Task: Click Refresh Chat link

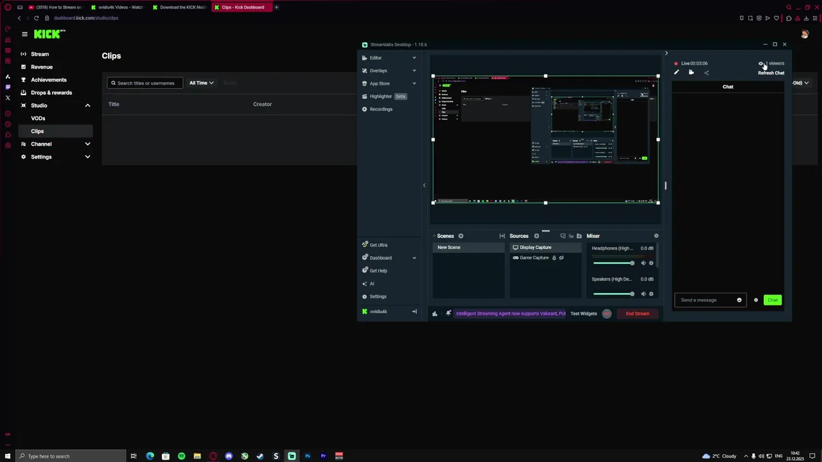Action: (771, 73)
